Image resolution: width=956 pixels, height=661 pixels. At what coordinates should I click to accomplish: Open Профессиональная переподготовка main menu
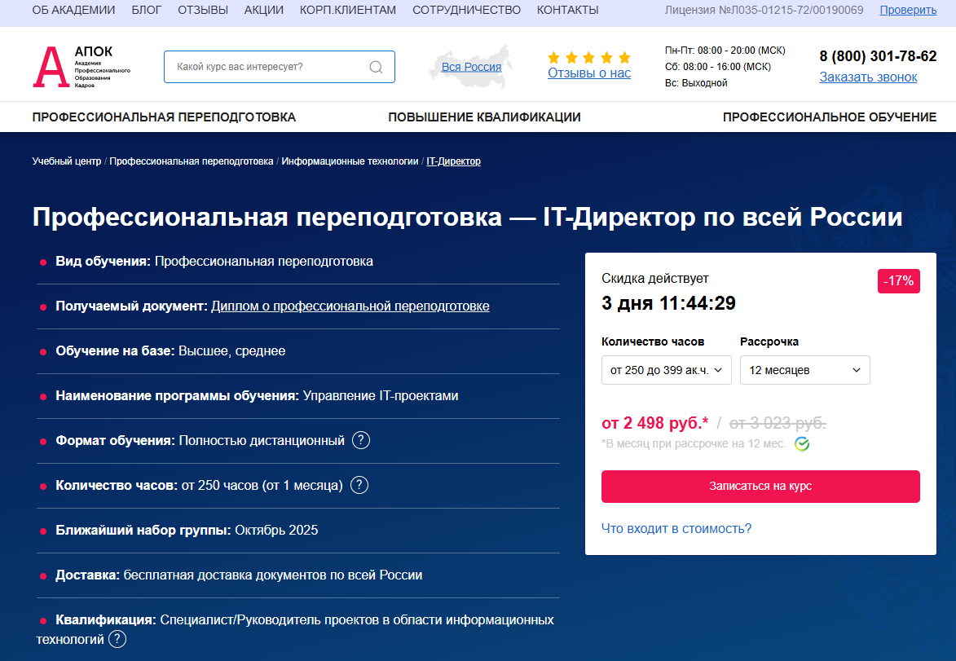coord(164,117)
